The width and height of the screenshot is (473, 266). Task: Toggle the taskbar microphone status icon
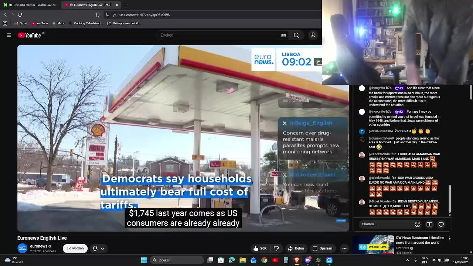(415, 260)
